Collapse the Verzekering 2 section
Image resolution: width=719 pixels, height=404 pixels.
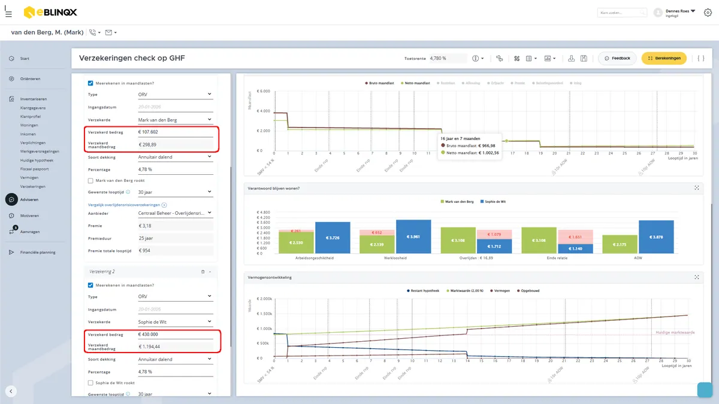[x=210, y=272]
